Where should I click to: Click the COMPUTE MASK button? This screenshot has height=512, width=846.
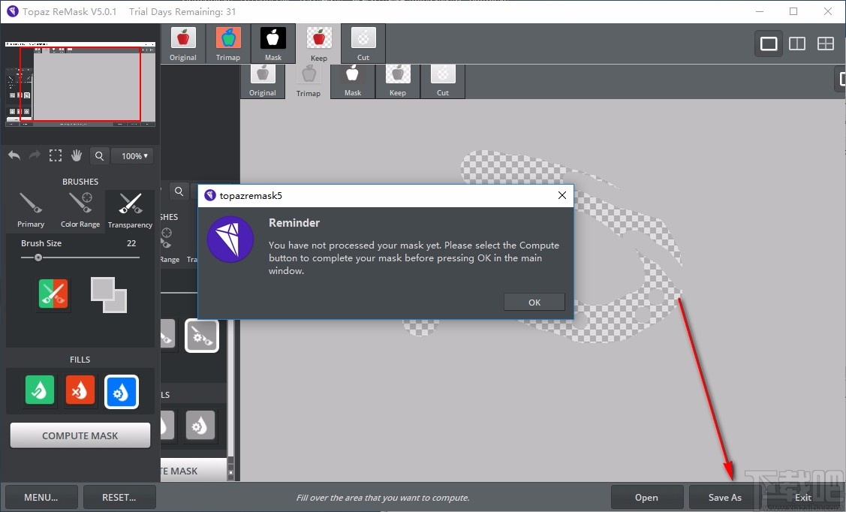coord(80,435)
